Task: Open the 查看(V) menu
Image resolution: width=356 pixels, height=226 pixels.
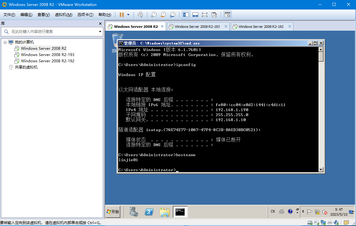Action: click(x=43, y=15)
